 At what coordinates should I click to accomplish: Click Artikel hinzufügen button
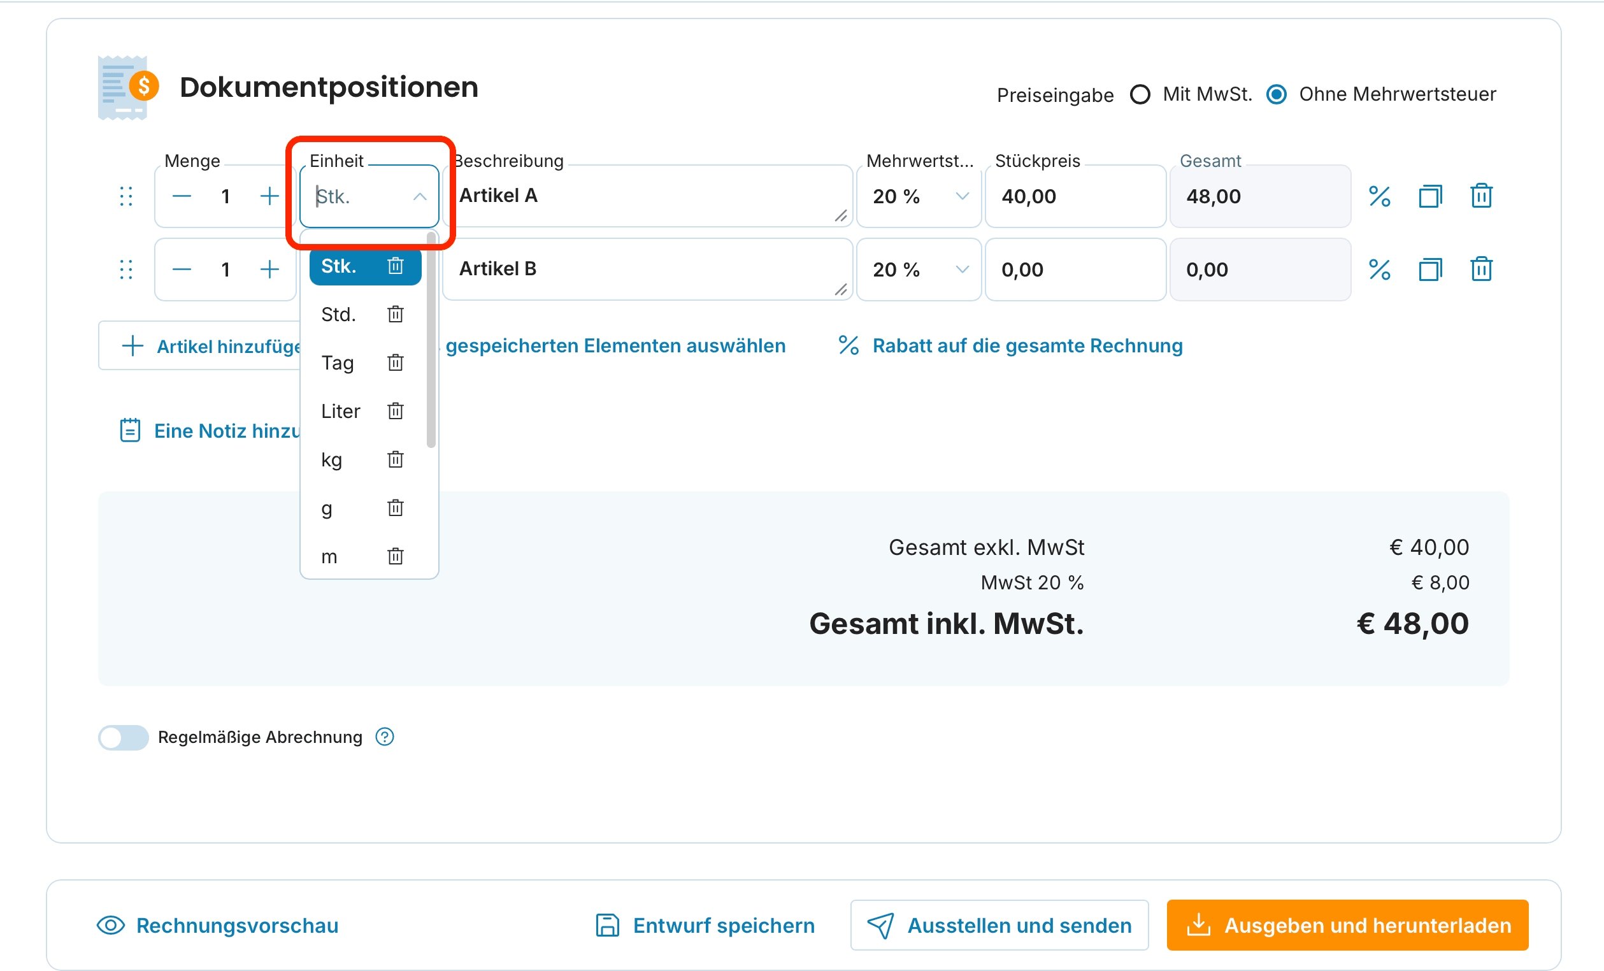(x=199, y=346)
